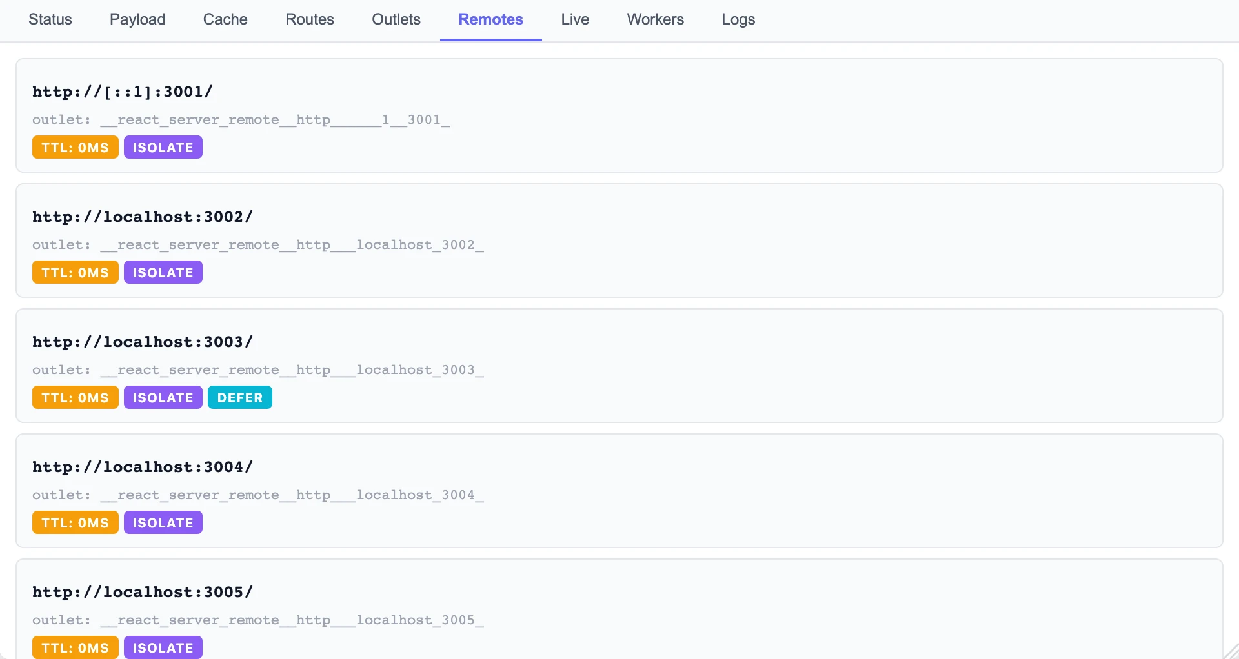Open the Outlets tab
The image size is (1239, 659).
click(x=396, y=19)
